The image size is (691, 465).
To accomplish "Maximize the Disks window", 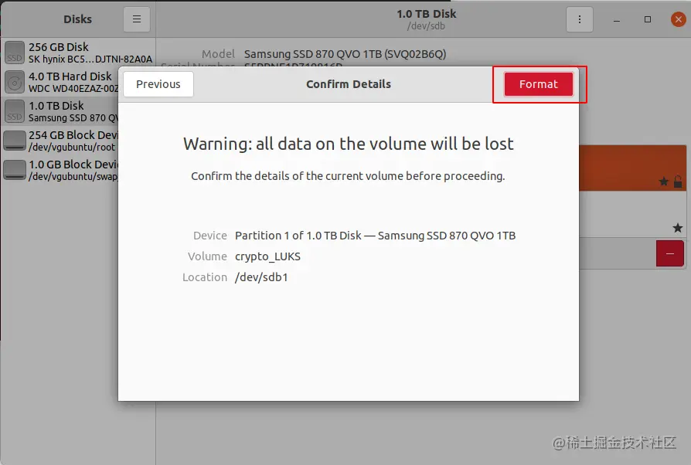I will click(x=648, y=19).
